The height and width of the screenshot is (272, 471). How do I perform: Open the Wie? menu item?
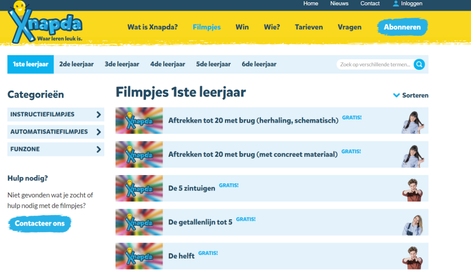point(272,27)
